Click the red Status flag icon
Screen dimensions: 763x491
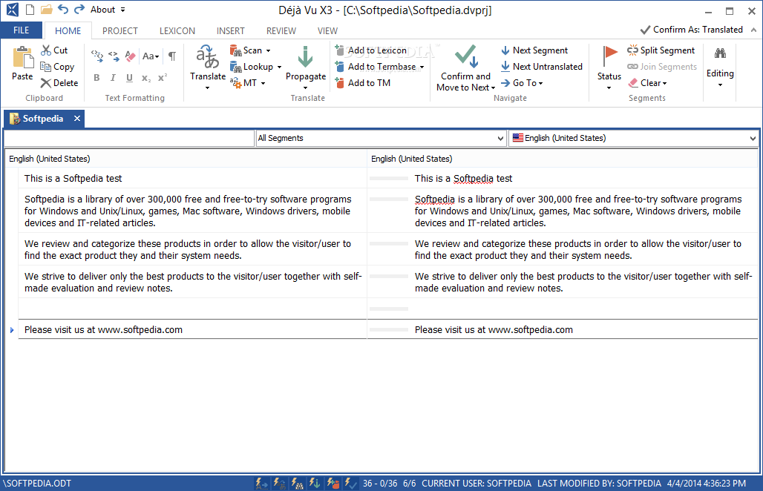609,57
